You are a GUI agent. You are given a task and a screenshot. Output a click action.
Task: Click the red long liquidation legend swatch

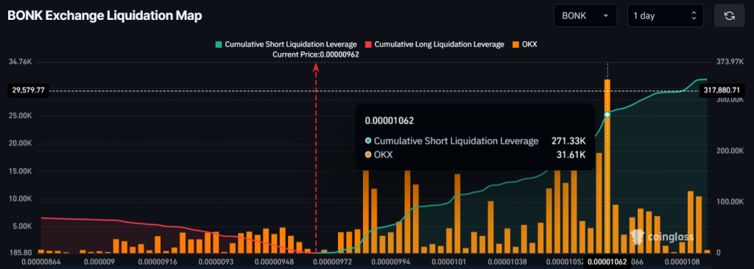pyautogui.click(x=369, y=44)
